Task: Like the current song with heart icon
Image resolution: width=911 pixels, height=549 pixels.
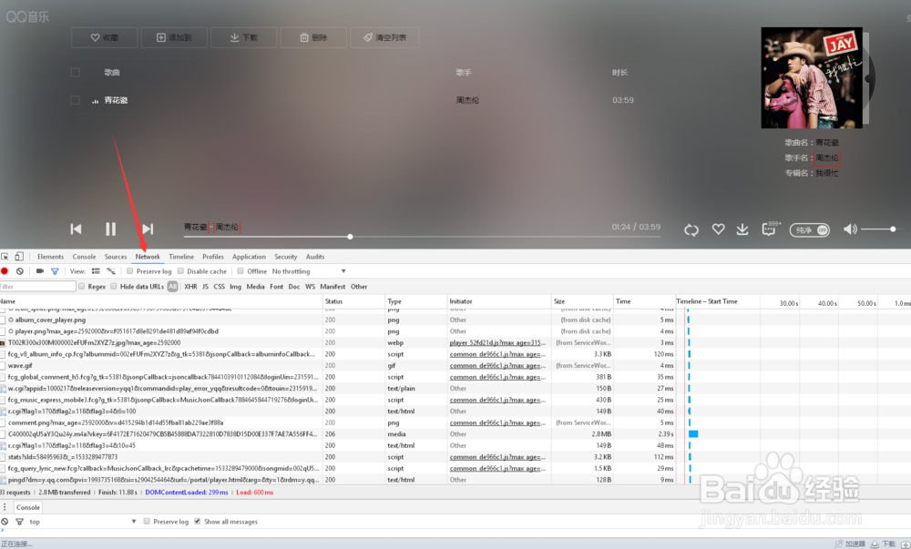Action: click(718, 229)
